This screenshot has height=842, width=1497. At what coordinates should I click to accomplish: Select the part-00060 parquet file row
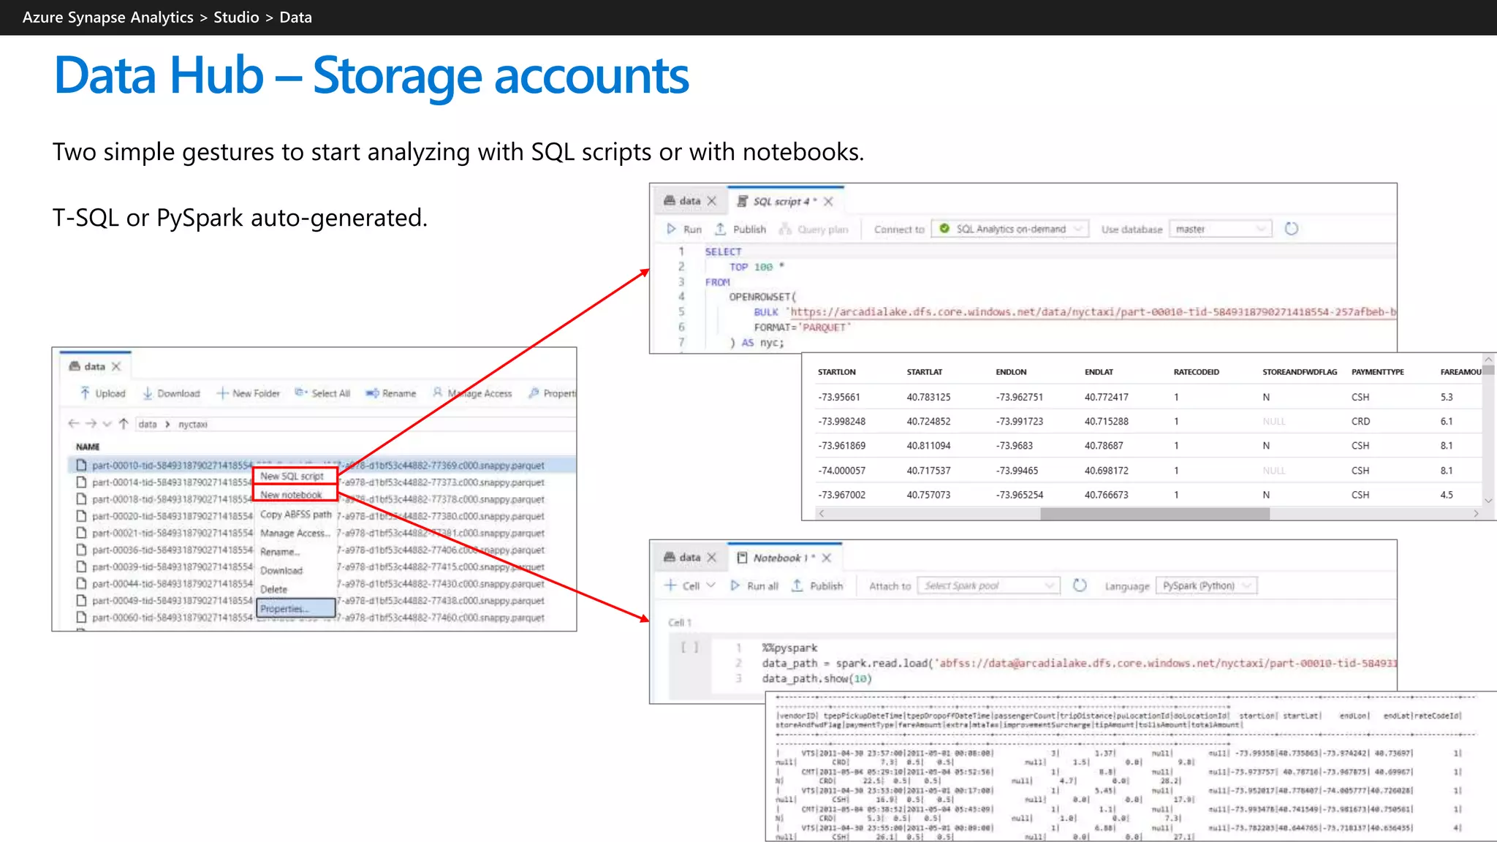[322, 618]
